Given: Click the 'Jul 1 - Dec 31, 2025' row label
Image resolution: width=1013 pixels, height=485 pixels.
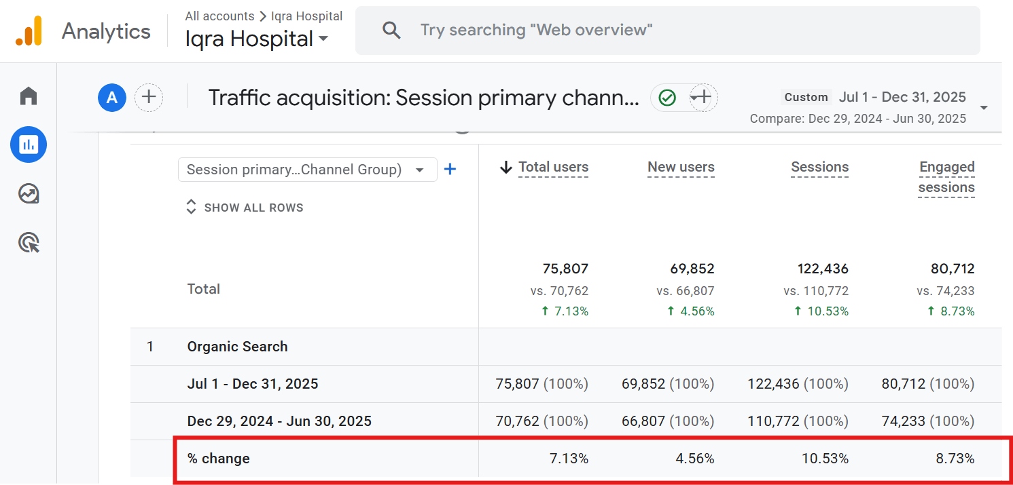Looking at the screenshot, I should point(253,384).
